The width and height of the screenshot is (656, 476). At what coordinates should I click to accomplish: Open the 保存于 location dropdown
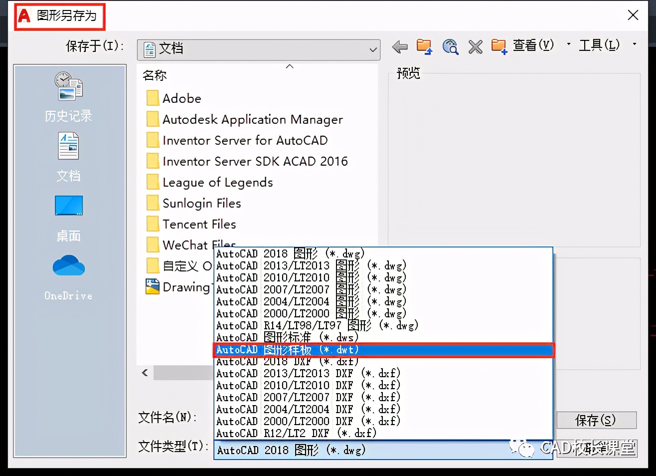click(x=259, y=49)
